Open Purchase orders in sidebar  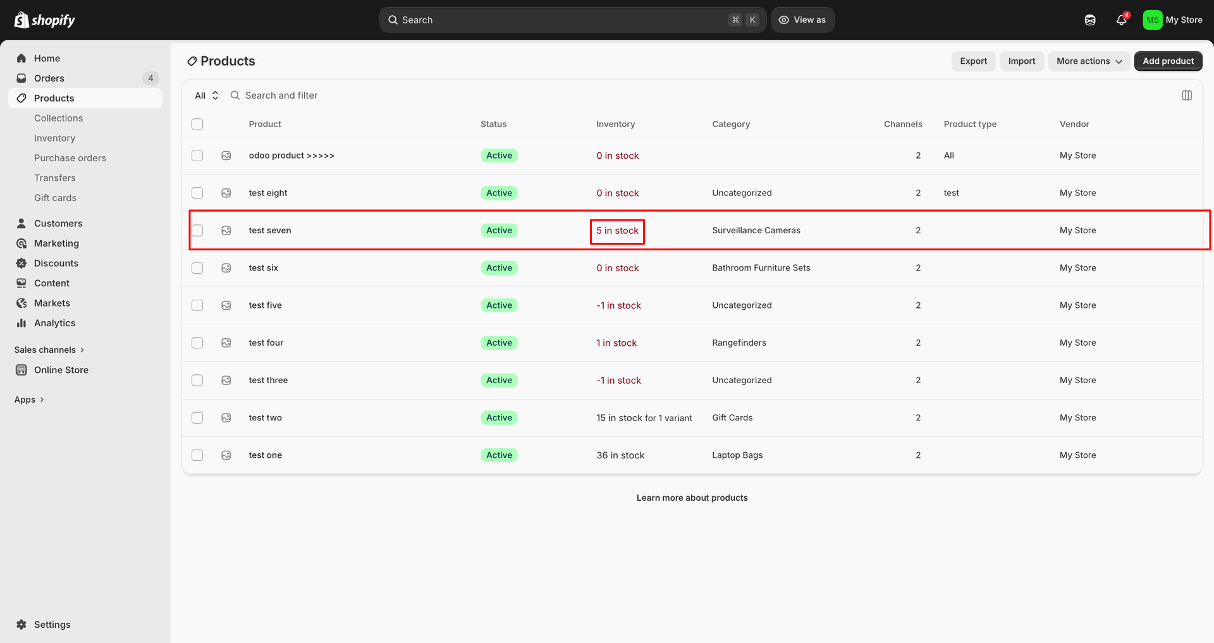tap(70, 158)
